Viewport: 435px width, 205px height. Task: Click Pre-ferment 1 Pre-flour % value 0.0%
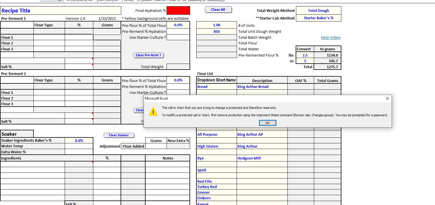click(x=178, y=25)
